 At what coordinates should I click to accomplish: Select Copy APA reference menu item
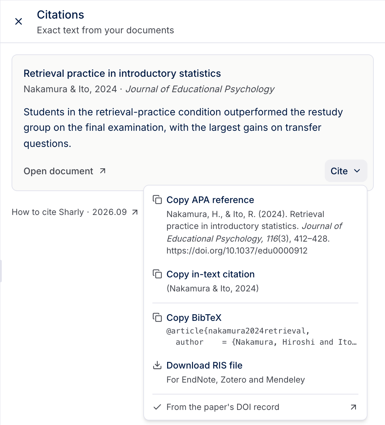click(x=255, y=225)
